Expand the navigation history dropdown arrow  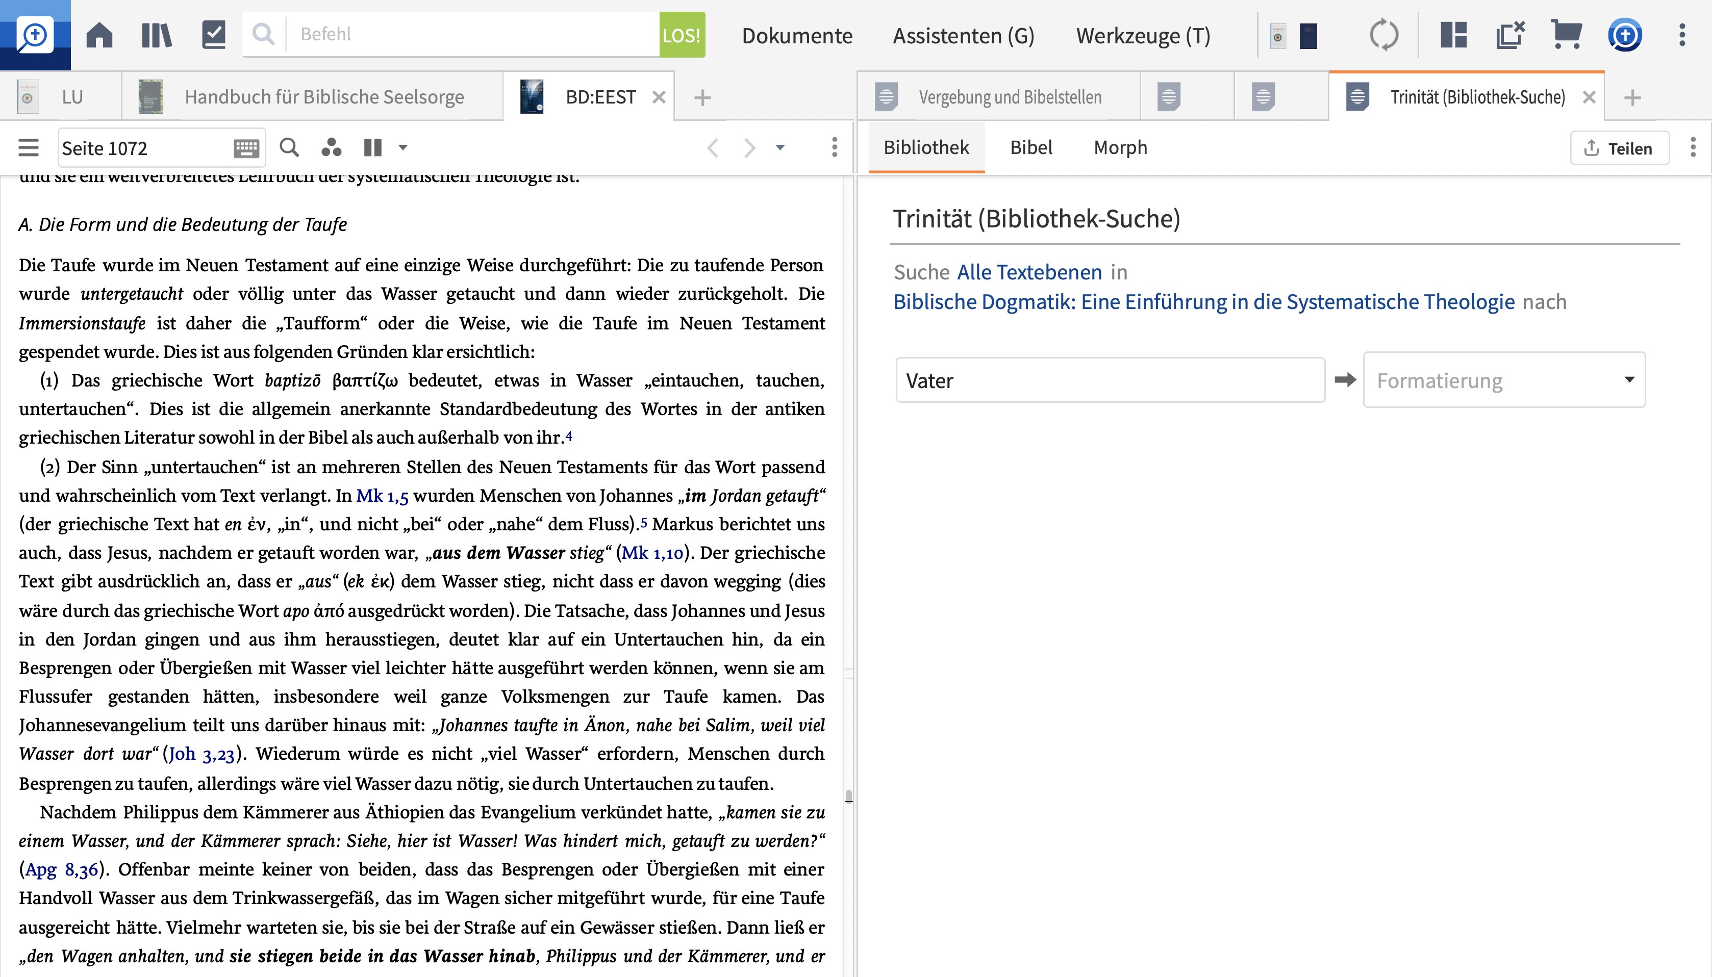click(x=780, y=147)
